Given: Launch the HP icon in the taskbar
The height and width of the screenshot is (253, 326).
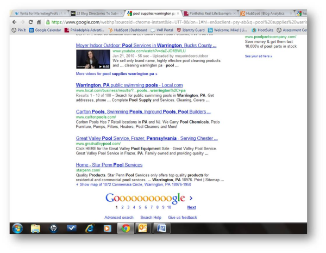Looking at the screenshot, I should coord(53,228).
